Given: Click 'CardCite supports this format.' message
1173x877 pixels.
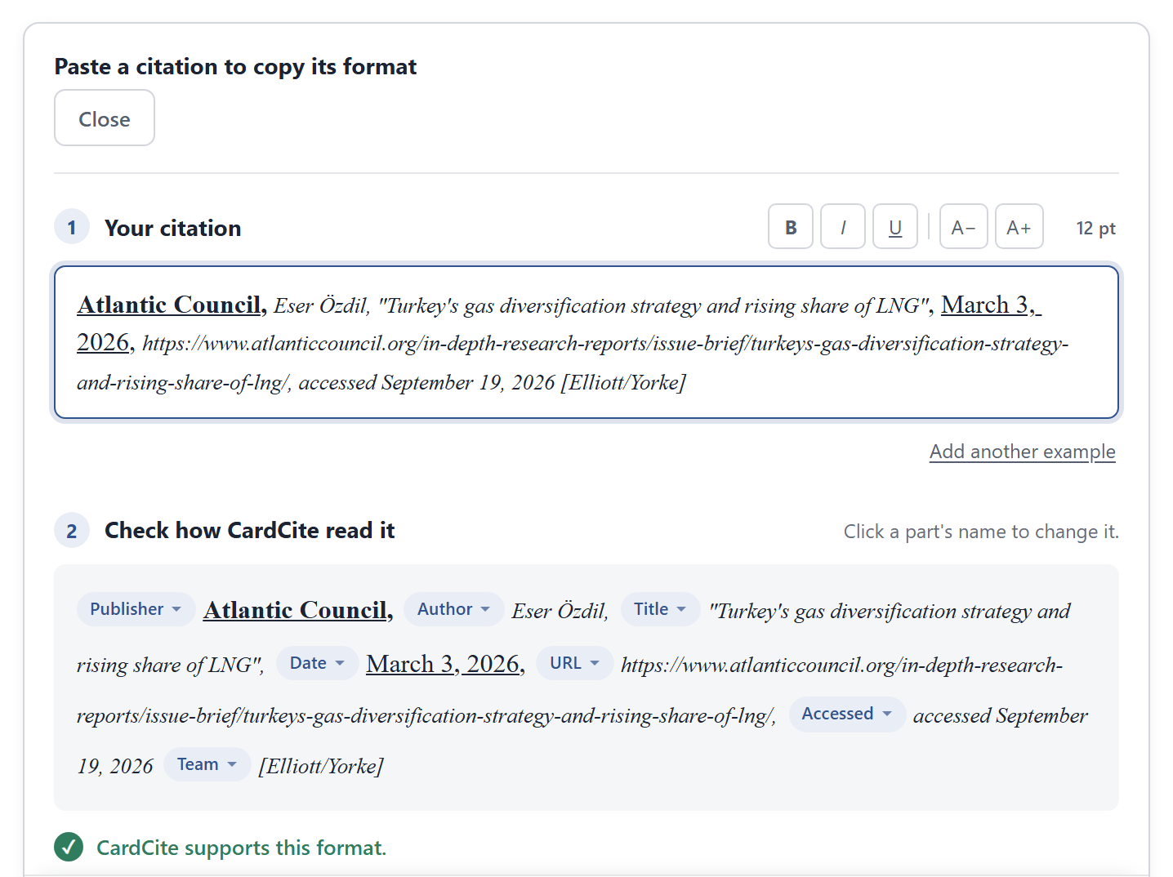Looking at the screenshot, I should click(x=241, y=848).
